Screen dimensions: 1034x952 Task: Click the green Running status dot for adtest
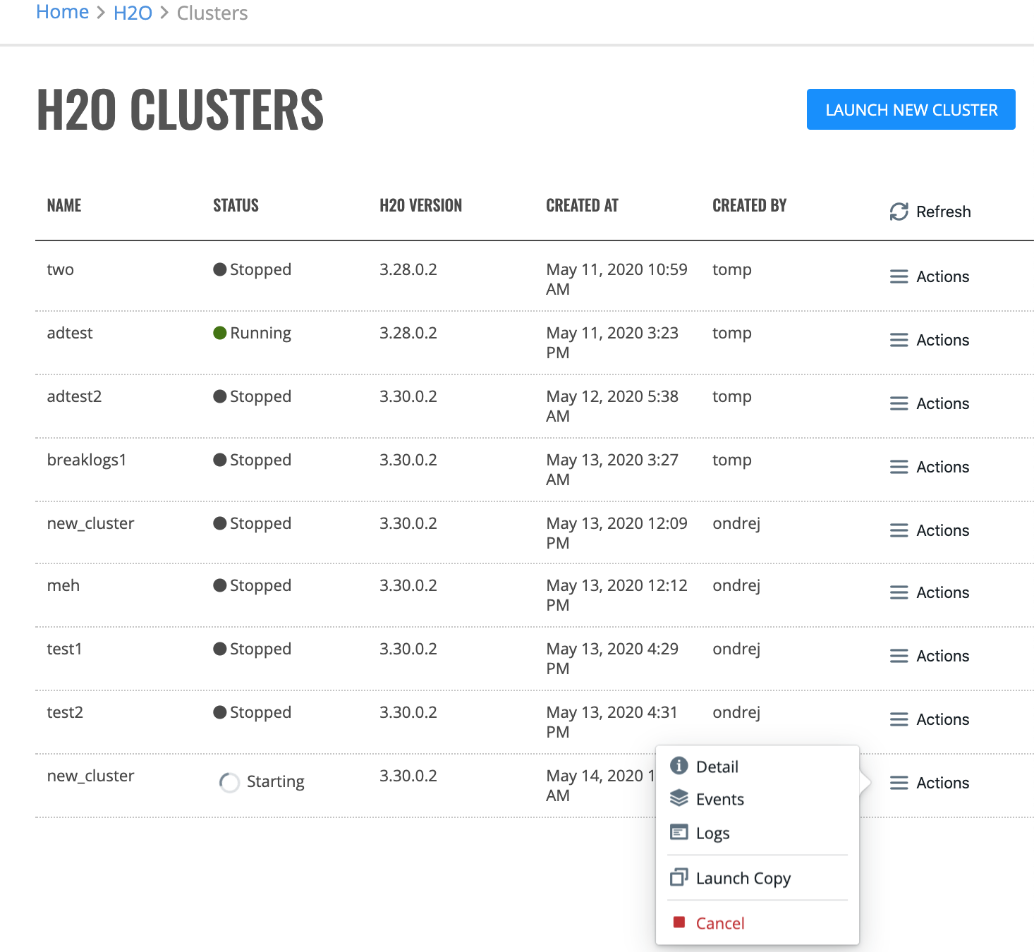(220, 333)
